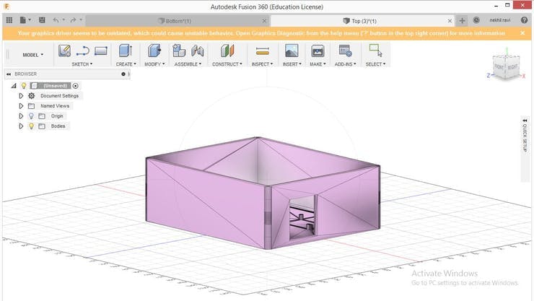Image resolution: width=534 pixels, height=301 pixels.
Task: Choose the Extrude tool under Create
Action: [x=126, y=51]
